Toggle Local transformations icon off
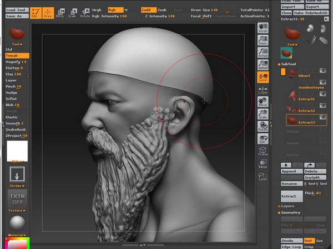 [x=263, y=77]
